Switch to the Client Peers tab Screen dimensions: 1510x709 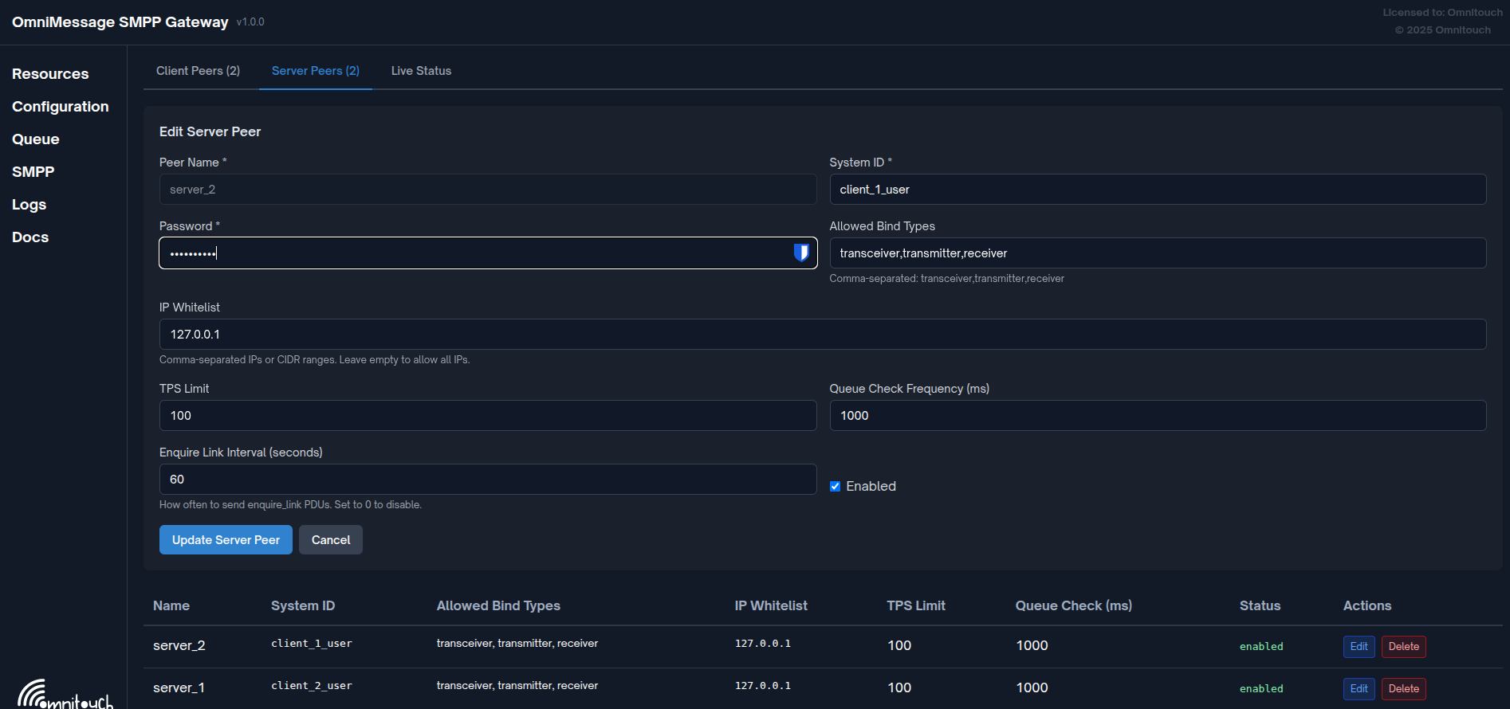[x=198, y=71]
